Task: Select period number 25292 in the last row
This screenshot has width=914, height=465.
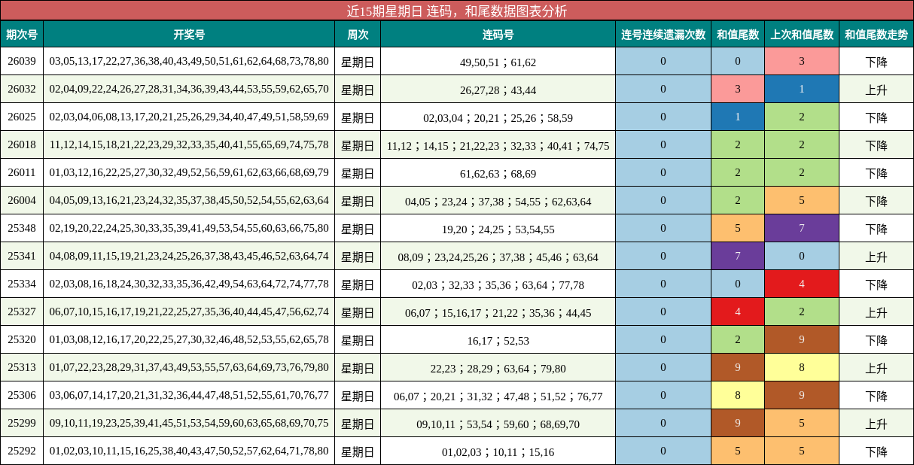Action: click(23, 451)
